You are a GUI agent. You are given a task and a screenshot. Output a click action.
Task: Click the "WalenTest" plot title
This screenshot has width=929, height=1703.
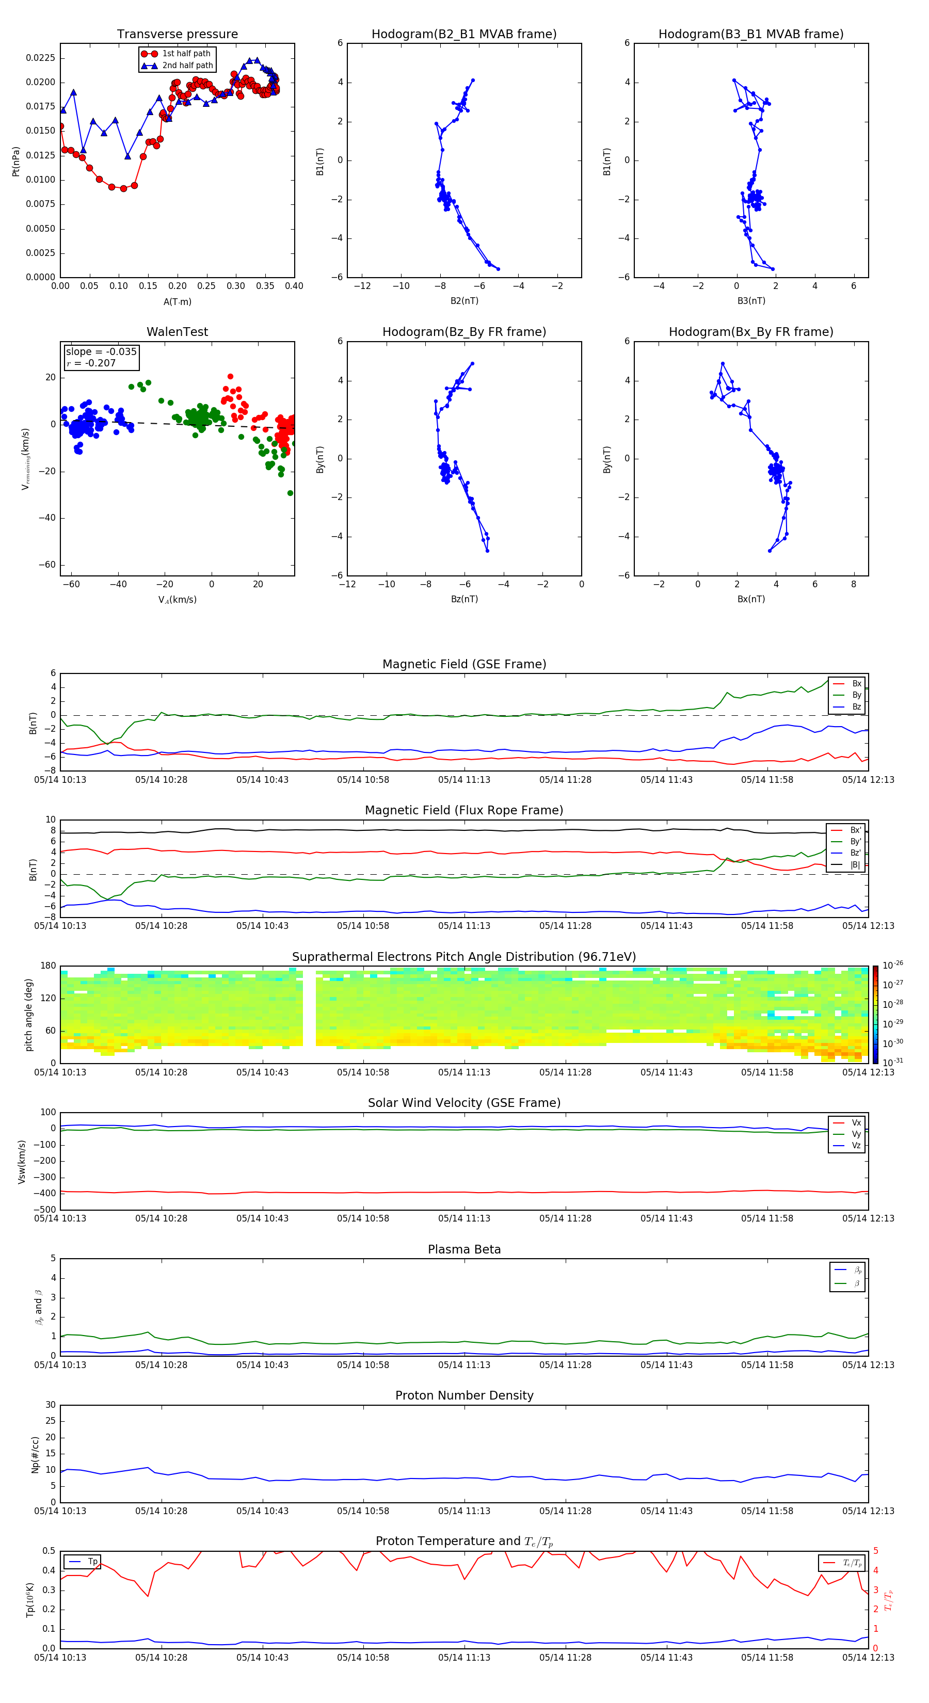click(177, 332)
